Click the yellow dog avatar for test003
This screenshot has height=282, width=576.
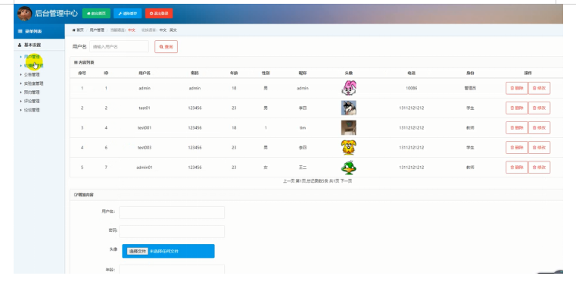pyautogui.click(x=349, y=148)
